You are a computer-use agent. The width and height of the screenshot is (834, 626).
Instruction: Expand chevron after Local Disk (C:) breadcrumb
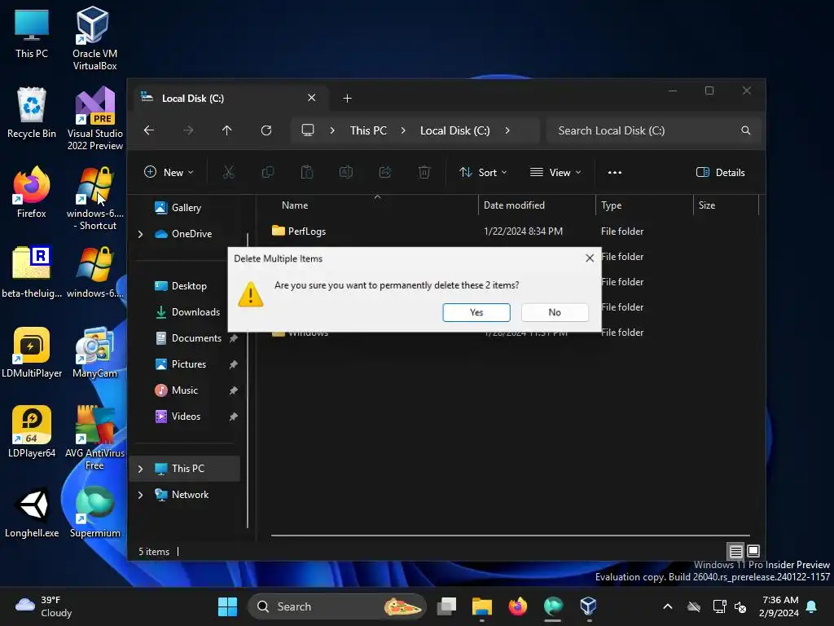pyautogui.click(x=507, y=130)
